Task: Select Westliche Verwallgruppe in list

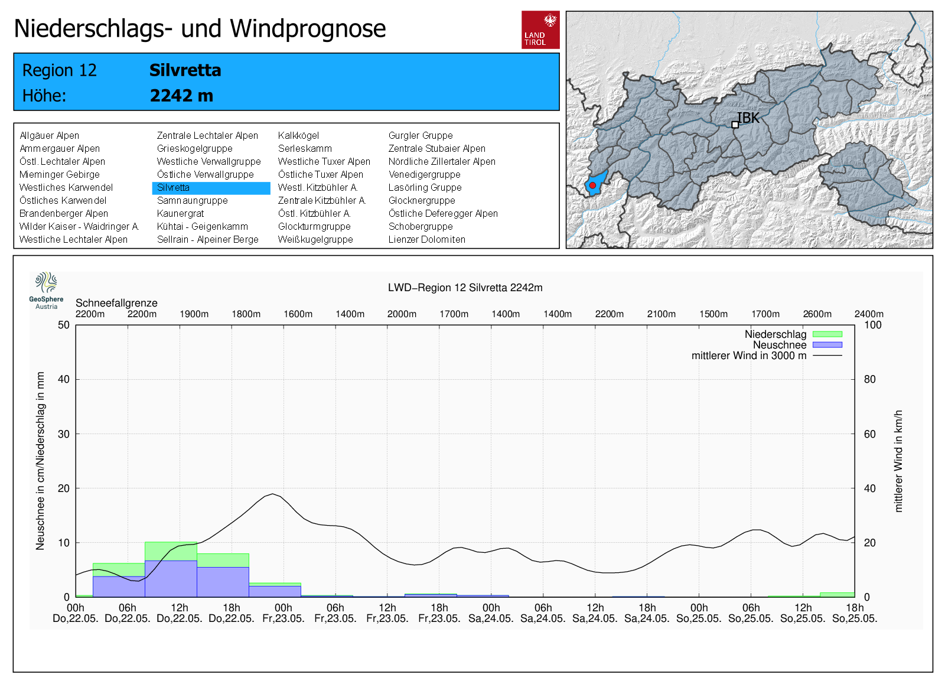Action: click(208, 162)
